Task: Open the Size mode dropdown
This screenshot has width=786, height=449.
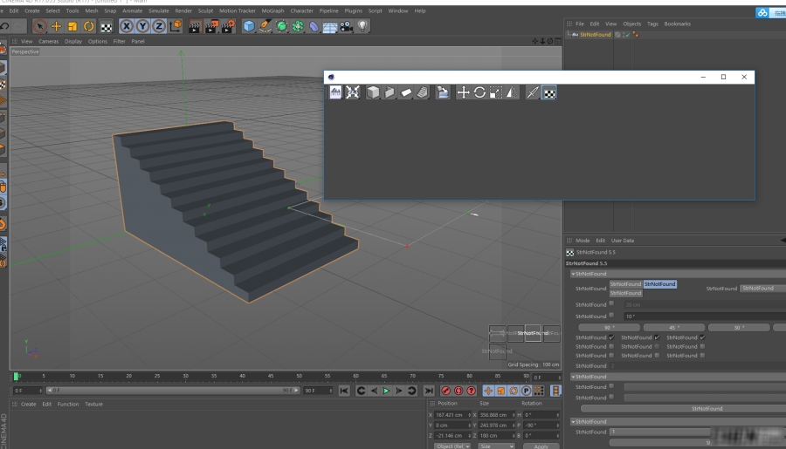Action: click(x=498, y=446)
